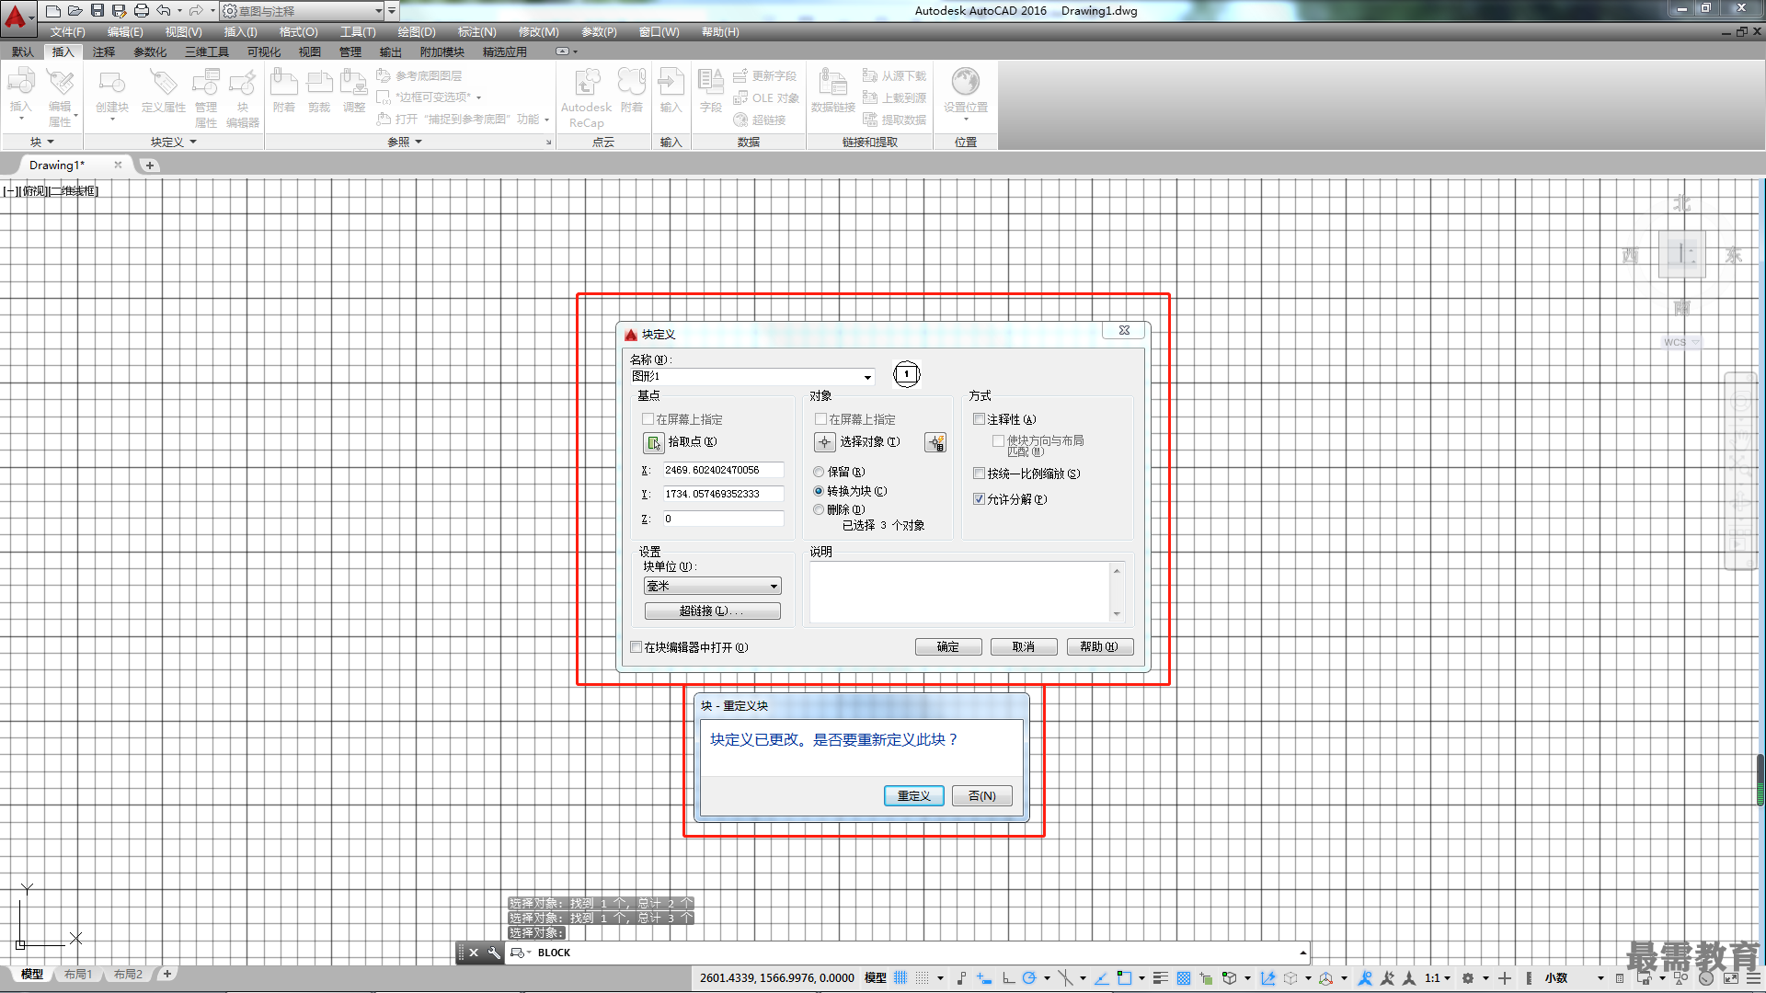
Task: Select the 删除(D) radio button
Action: pyautogui.click(x=819, y=510)
